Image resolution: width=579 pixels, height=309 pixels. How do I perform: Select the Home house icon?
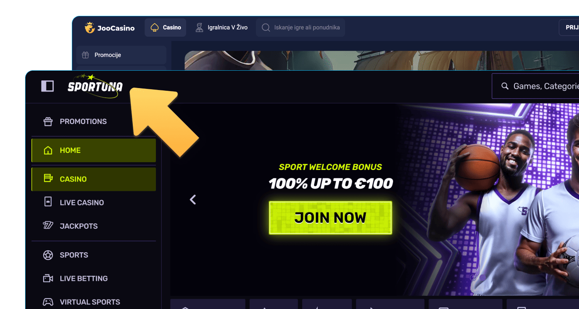coord(48,150)
